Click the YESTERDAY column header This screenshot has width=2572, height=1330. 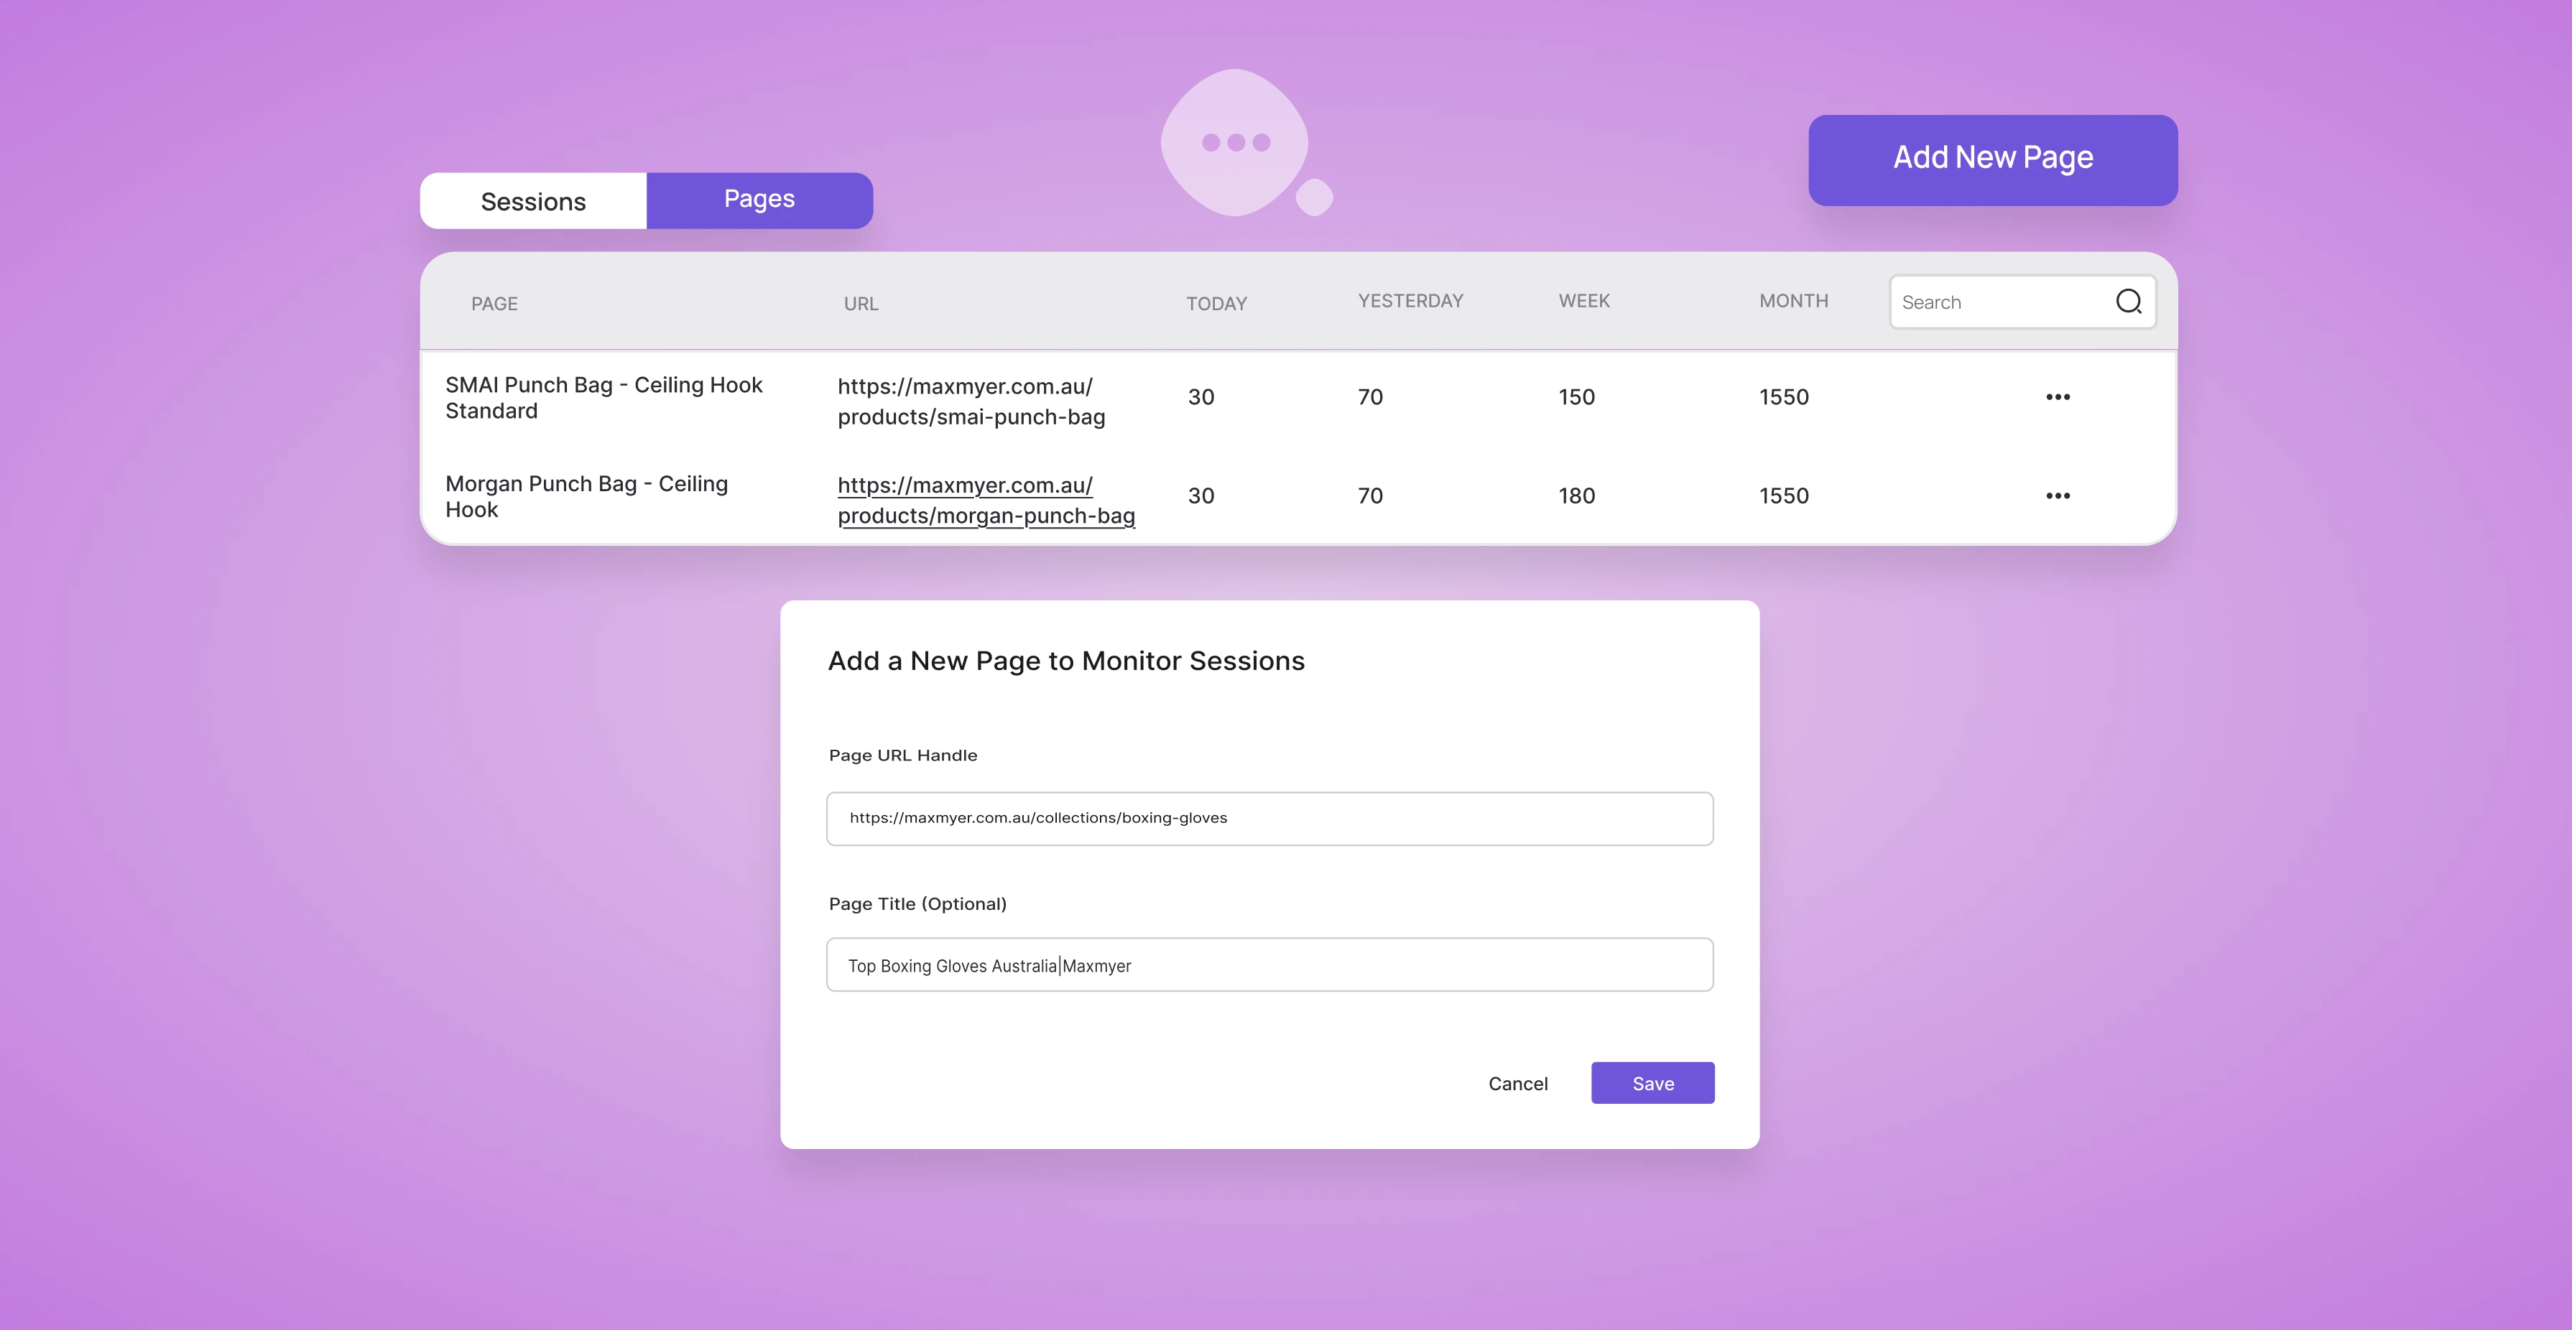click(1410, 300)
